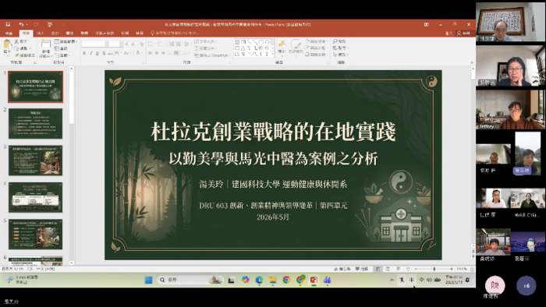Toggle Underline formatting
The image size is (546, 307).
97,53
